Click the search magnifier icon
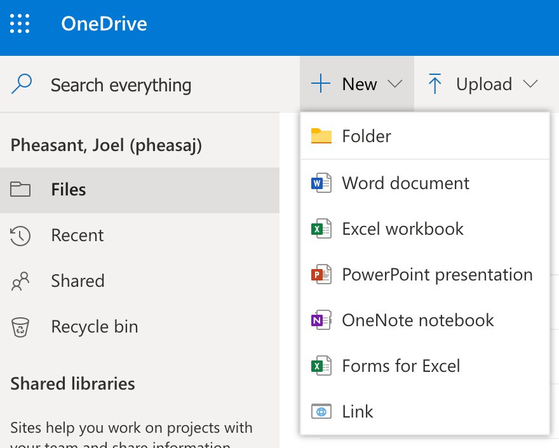 22,84
